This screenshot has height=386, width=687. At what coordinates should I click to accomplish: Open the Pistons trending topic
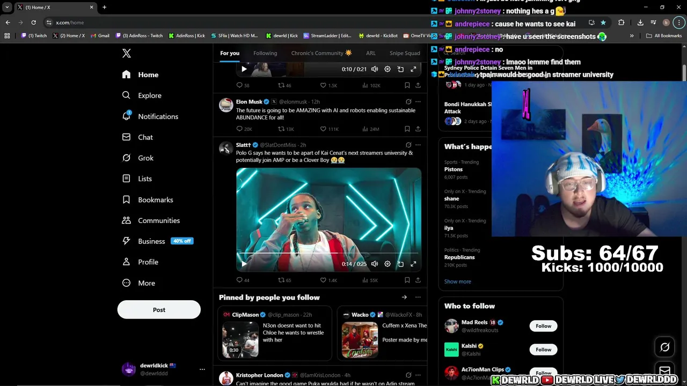click(454, 169)
